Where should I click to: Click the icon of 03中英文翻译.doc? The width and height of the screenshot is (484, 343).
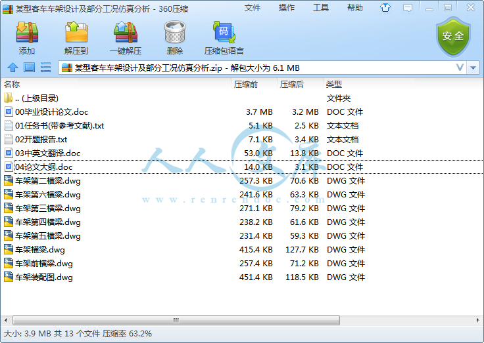pyautogui.click(x=9, y=153)
